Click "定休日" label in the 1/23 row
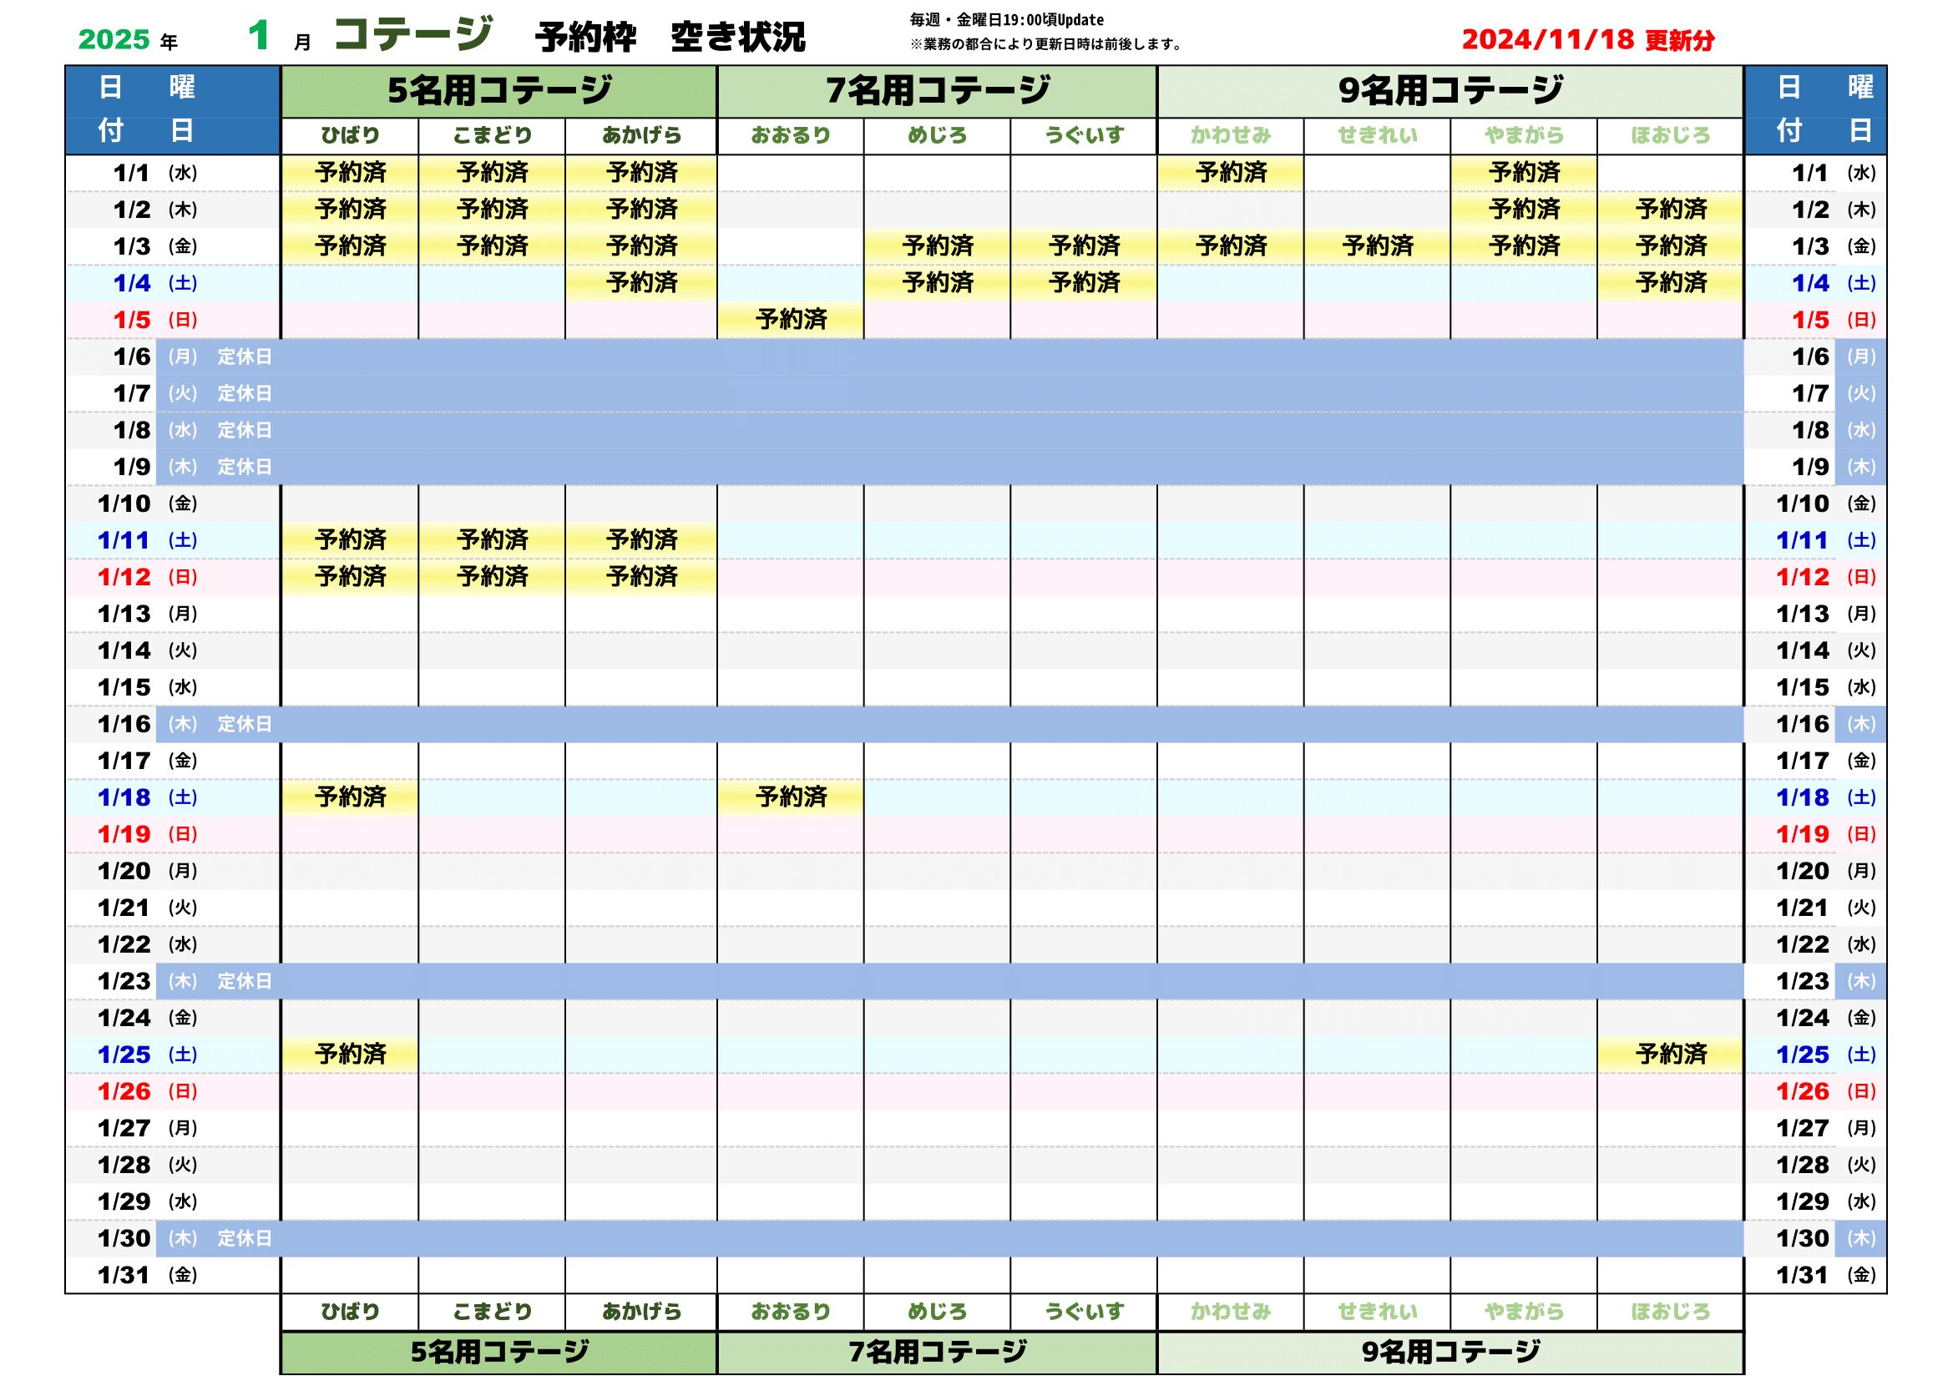1953x1381 pixels. pyautogui.click(x=245, y=981)
